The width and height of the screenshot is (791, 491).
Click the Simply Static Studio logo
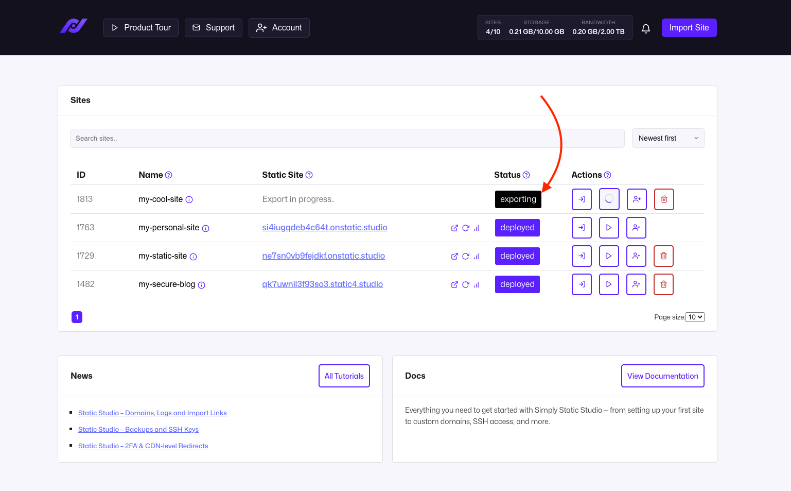pyautogui.click(x=74, y=26)
